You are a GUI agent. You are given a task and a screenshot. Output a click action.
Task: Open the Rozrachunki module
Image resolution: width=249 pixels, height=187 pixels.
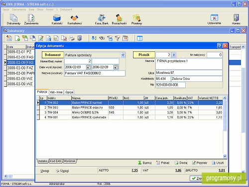119,19
